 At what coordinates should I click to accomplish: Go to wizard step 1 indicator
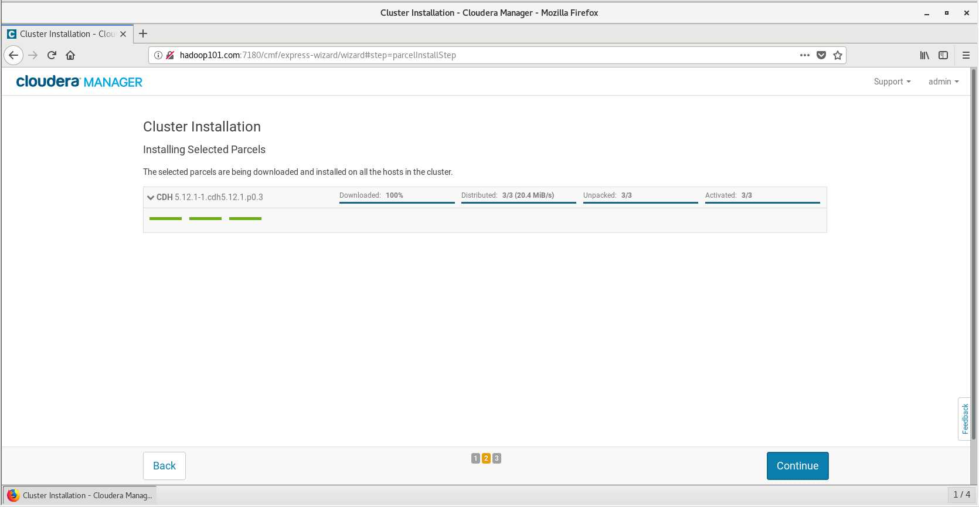click(475, 458)
